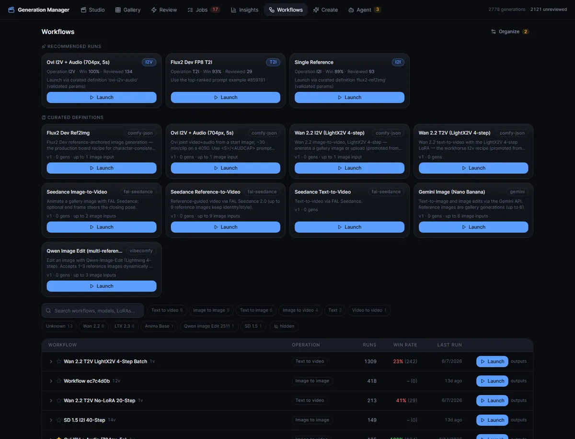Launch the Gemini Image (Nano Banana) definition
This screenshot has width=575, height=439.
click(x=473, y=227)
